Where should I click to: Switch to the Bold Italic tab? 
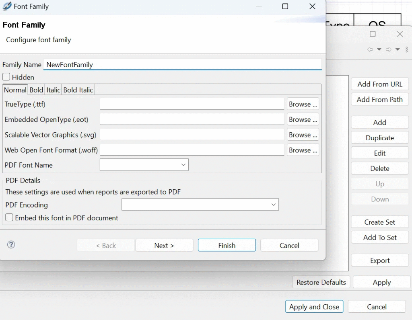[78, 90]
